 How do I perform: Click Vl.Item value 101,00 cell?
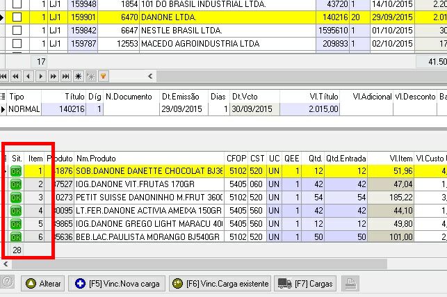tap(391, 236)
